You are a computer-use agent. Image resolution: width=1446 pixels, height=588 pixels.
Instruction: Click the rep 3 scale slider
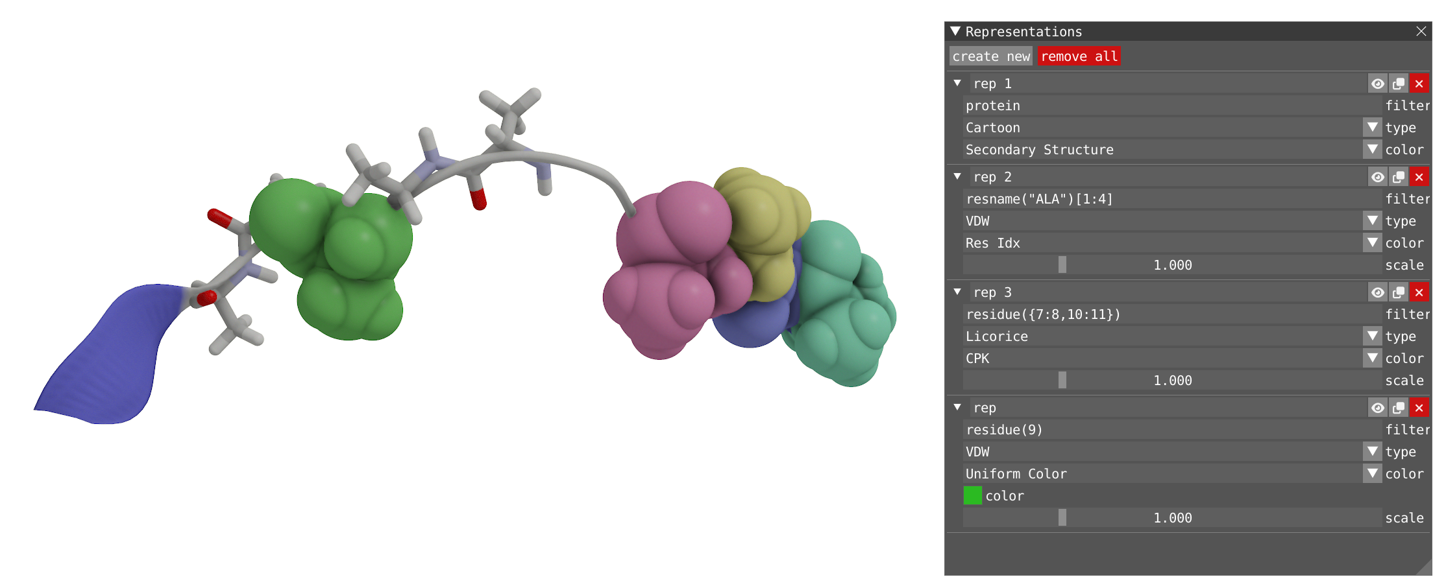pyautogui.click(x=1172, y=381)
